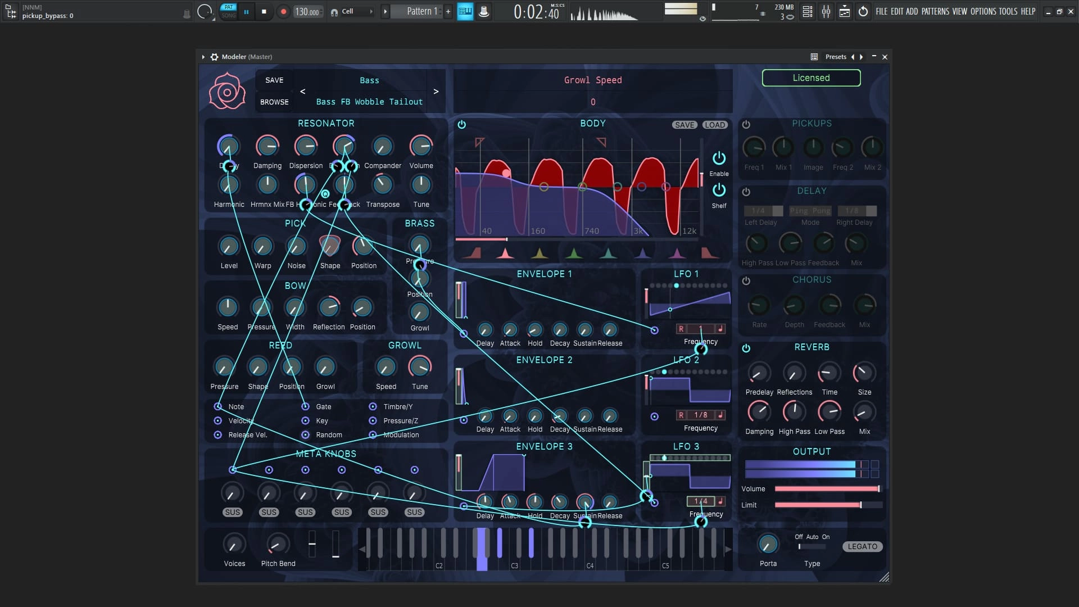Enable the DELAY section power button
The image size is (1079, 607).
(x=746, y=192)
